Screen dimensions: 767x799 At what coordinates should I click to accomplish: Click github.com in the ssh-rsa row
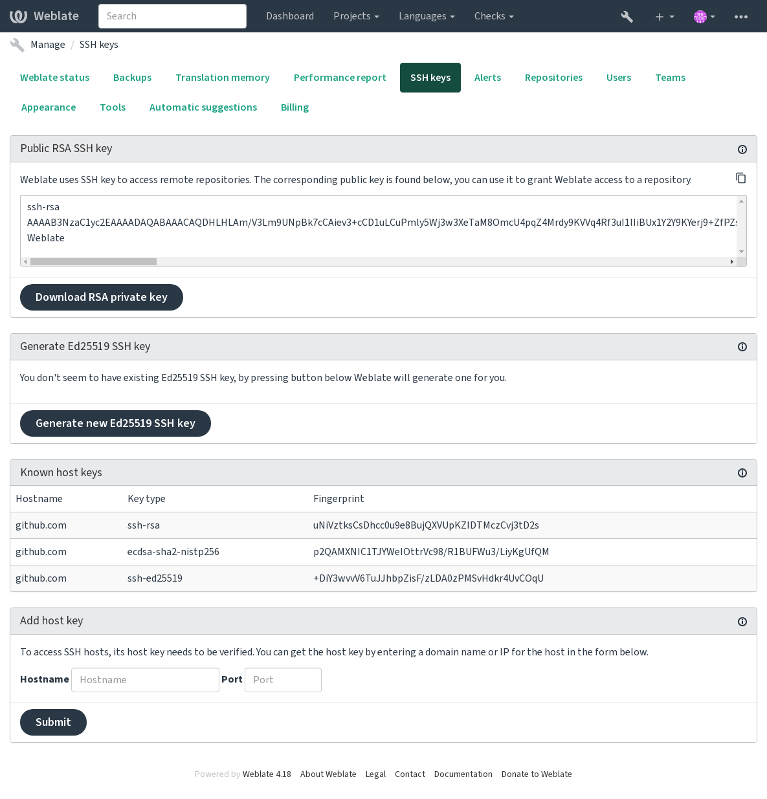point(41,525)
